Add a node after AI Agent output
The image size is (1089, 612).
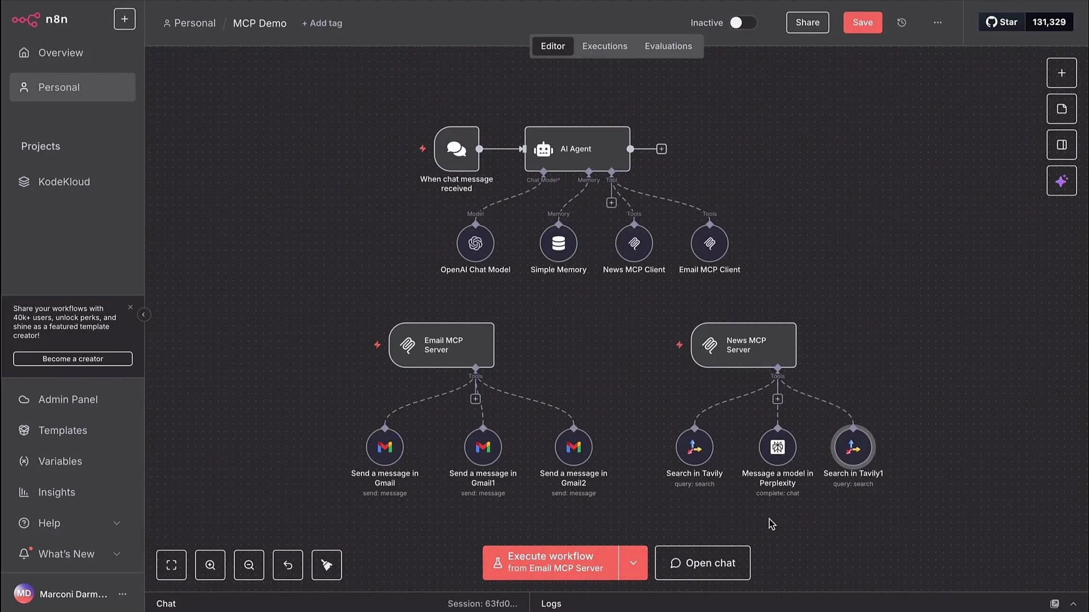661,149
